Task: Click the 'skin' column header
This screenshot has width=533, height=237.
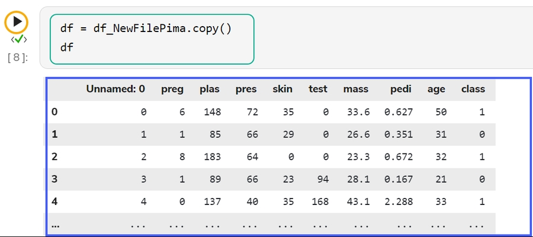Action: click(x=282, y=89)
